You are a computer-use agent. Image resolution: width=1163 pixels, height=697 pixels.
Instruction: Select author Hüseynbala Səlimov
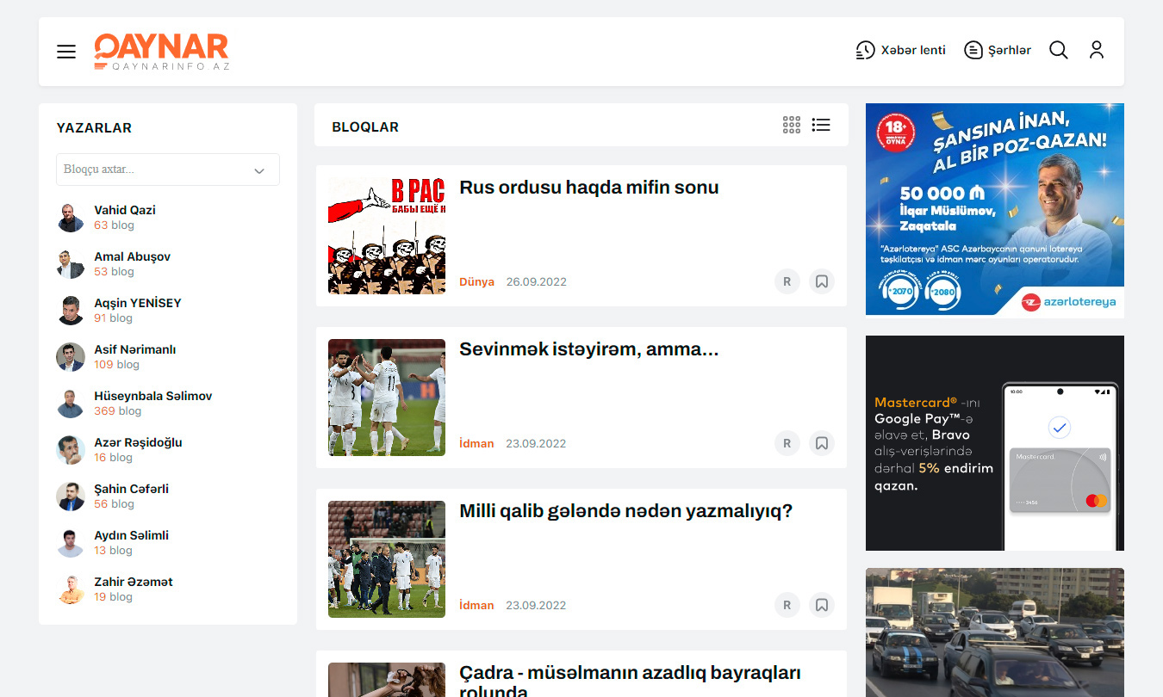[152, 396]
